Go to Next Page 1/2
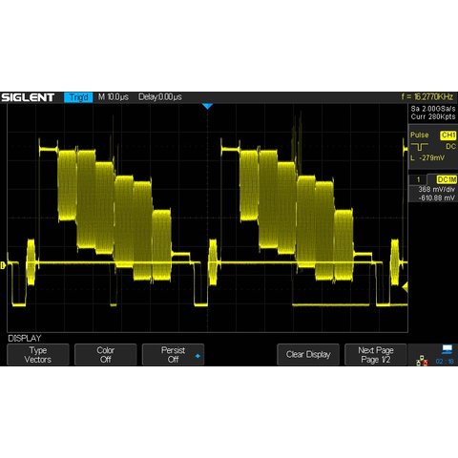458x458 pixels. pyautogui.click(x=376, y=354)
